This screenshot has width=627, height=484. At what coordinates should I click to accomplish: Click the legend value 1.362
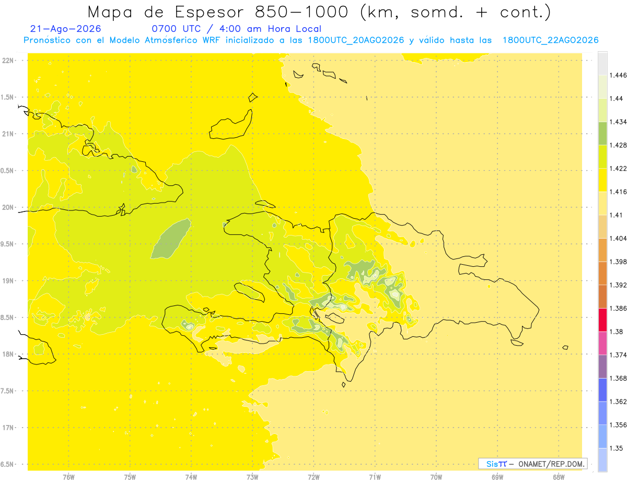(x=619, y=402)
